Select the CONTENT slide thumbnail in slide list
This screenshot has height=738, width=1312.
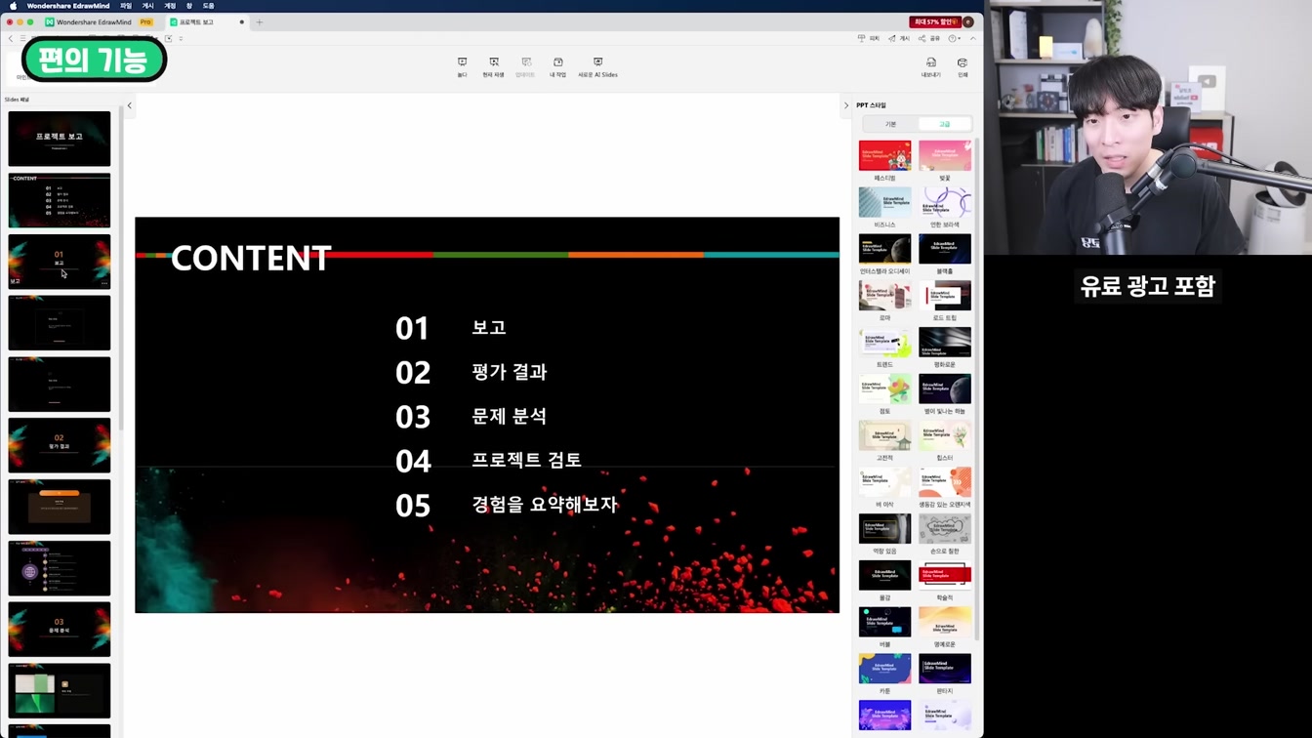tap(60, 200)
